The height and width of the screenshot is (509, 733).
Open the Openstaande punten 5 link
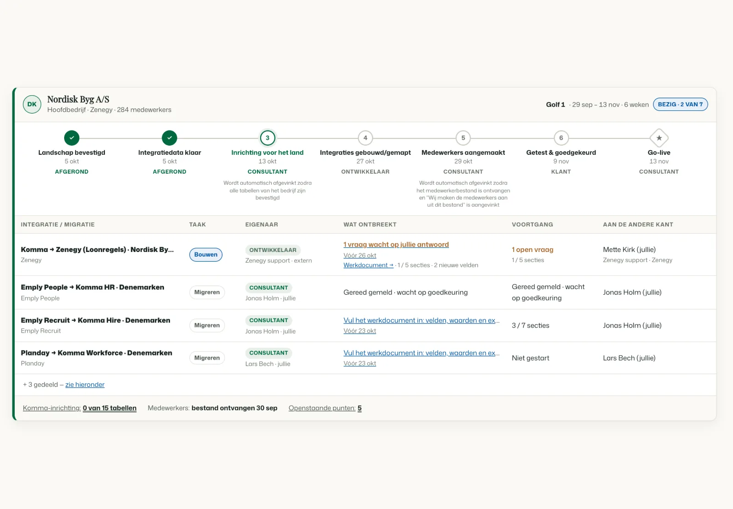tap(325, 408)
